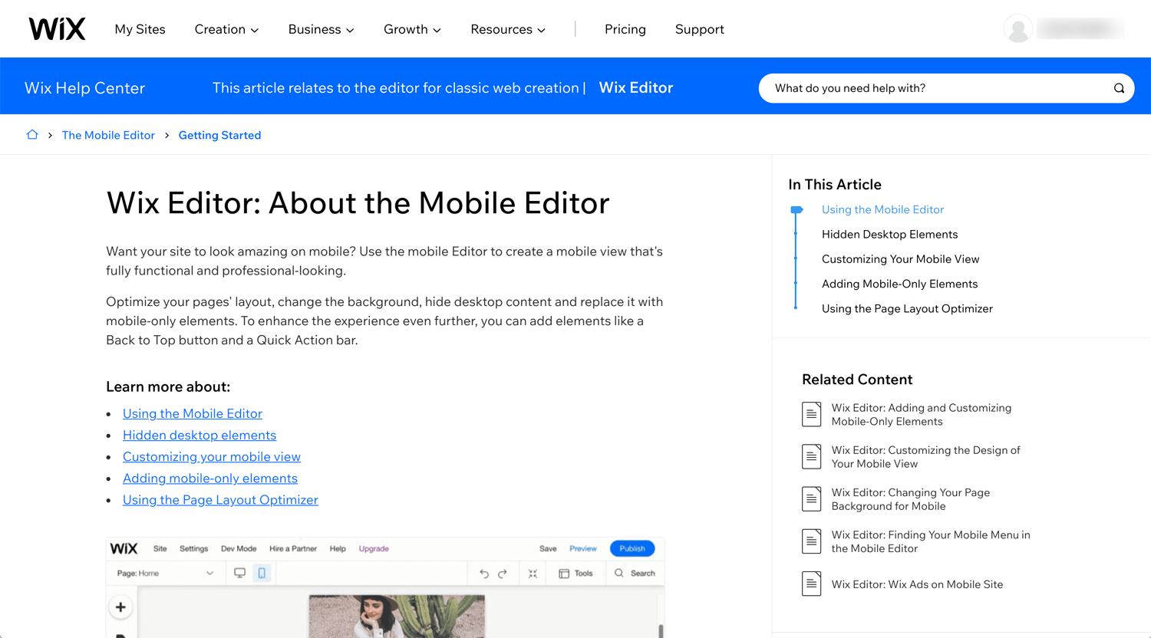Open 'Customizing your mobile view' bulleted link
1151x638 pixels.
coord(212,456)
